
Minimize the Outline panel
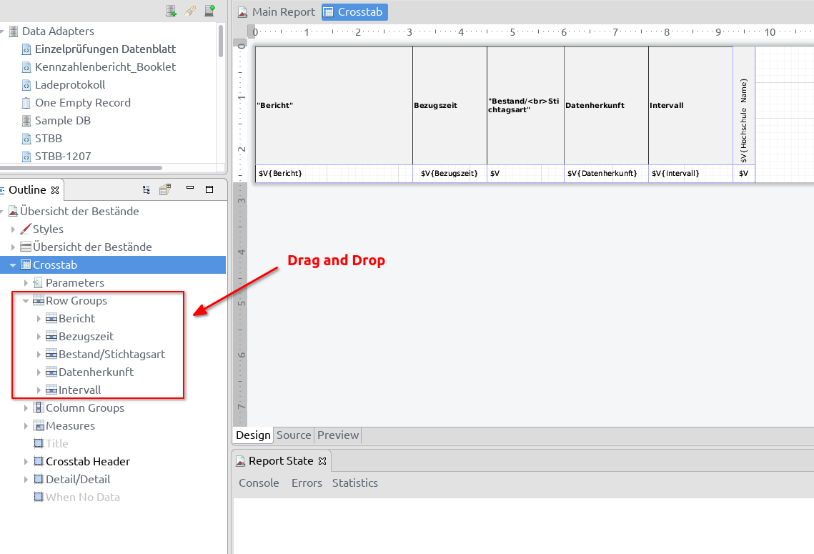(x=190, y=188)
